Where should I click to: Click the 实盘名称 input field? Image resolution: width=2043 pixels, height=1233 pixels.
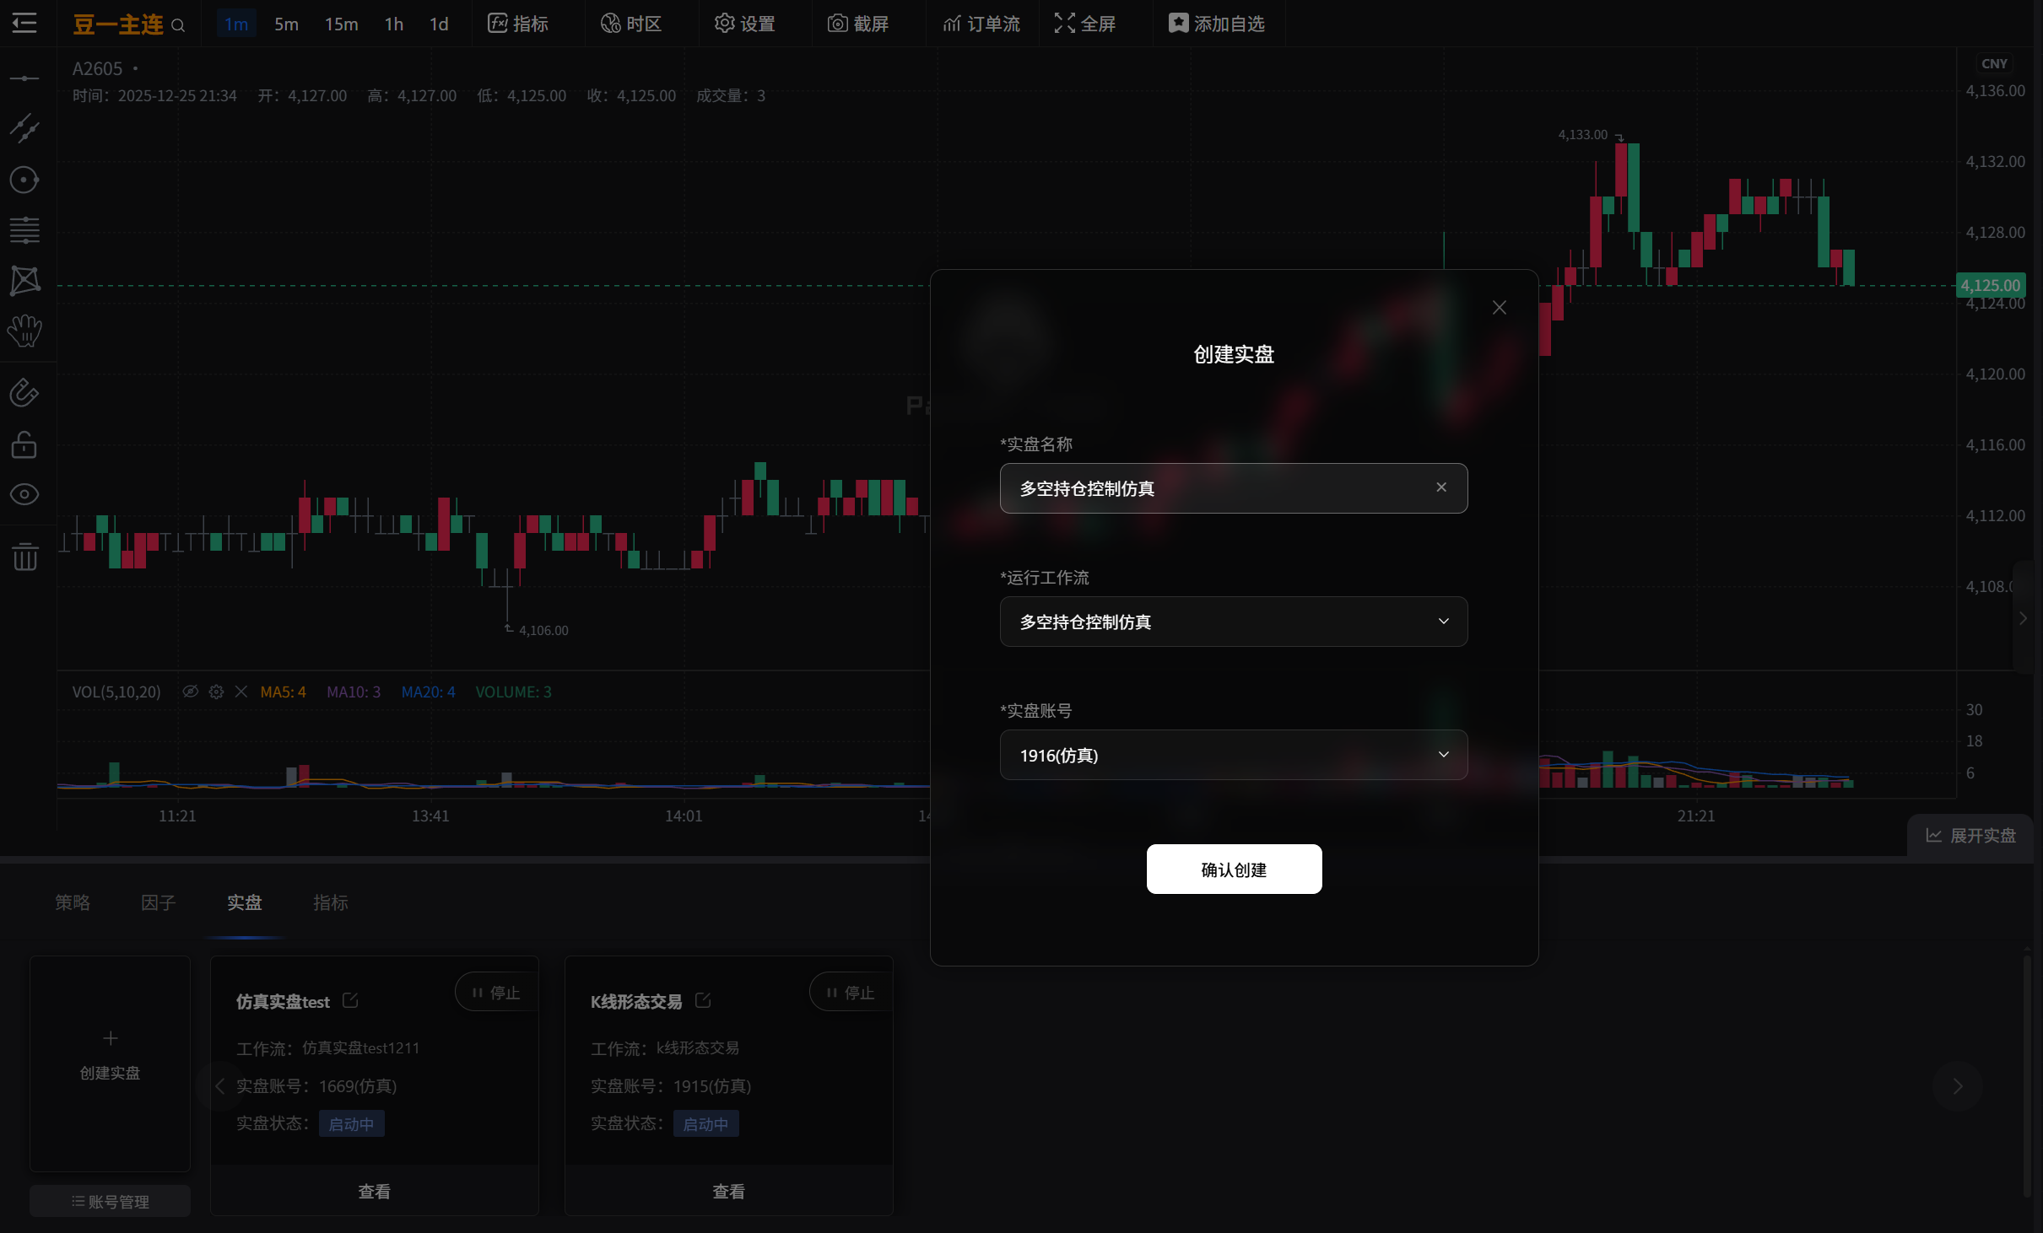[1234, 488]
